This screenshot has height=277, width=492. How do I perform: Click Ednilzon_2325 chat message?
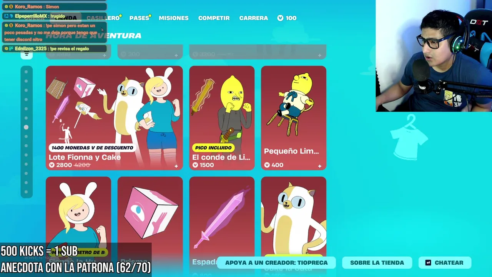coord(54,48)
